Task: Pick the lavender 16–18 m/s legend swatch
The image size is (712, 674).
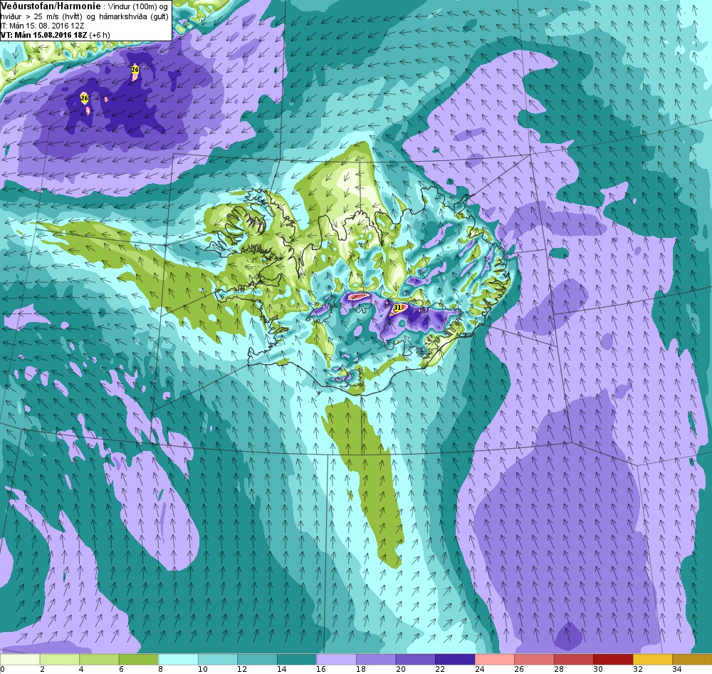Action: tap(336, 659)
